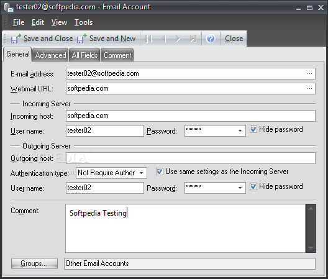Toggle Hide password for Outgoing Server
Image resolution: width=328 pixels, height=279 pixels.
click(253, 186)
